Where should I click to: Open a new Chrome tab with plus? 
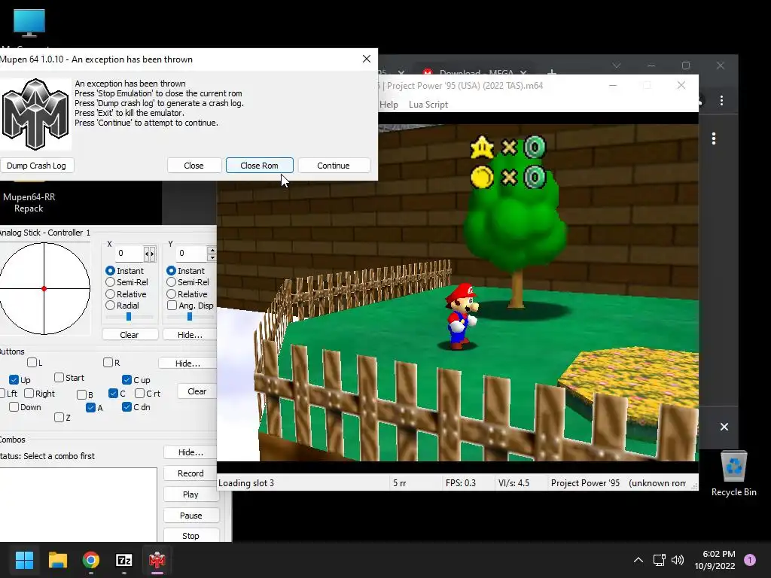tap(552, 73)
